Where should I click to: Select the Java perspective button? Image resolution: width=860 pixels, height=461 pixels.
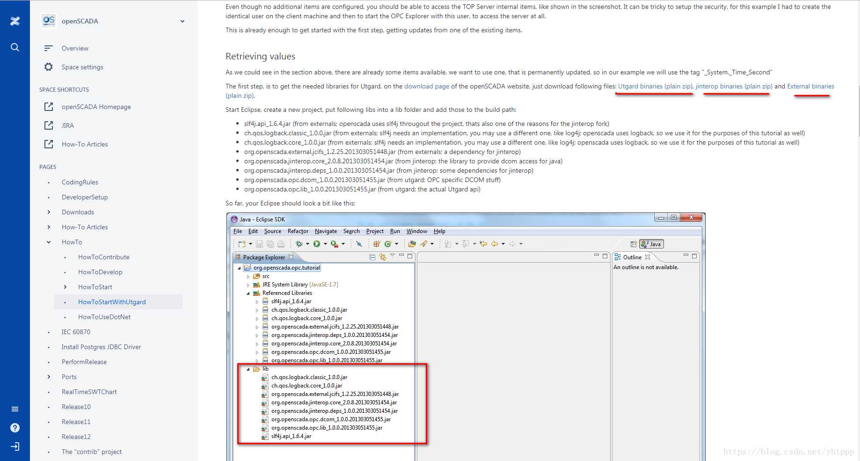pos(651,244)
